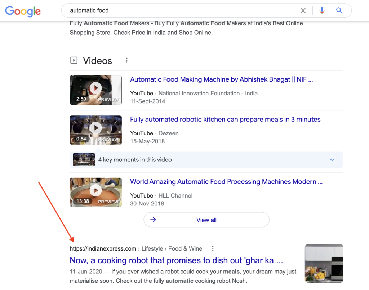Image resolution: width=369 pixels, height=290 pixels.
Task: Click 'National Innovation Foundation - India' text
Action: tap(208, 94)
